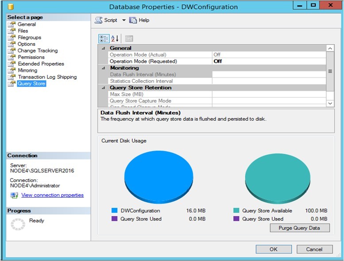Open the Transaction Log Shipping page
The height and width of the screenshot is (261, 344).
tap(47, 77)
